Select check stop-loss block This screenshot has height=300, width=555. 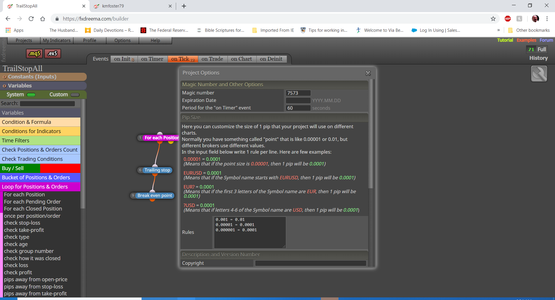click(22, 223)
